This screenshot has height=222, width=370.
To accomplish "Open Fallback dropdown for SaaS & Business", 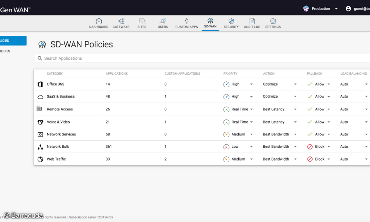I will click(329, 97).
